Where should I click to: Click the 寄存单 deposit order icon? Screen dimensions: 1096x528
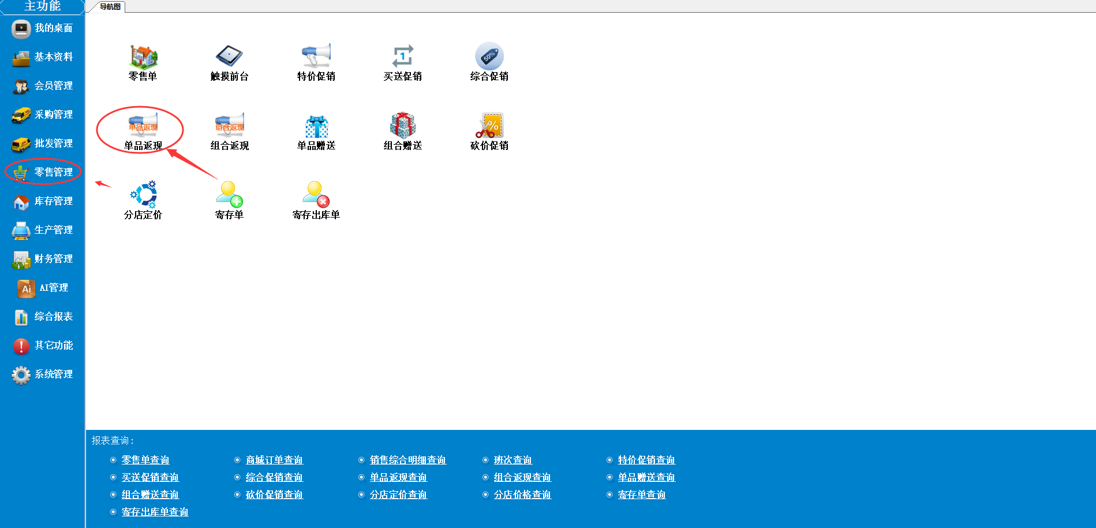230,201
